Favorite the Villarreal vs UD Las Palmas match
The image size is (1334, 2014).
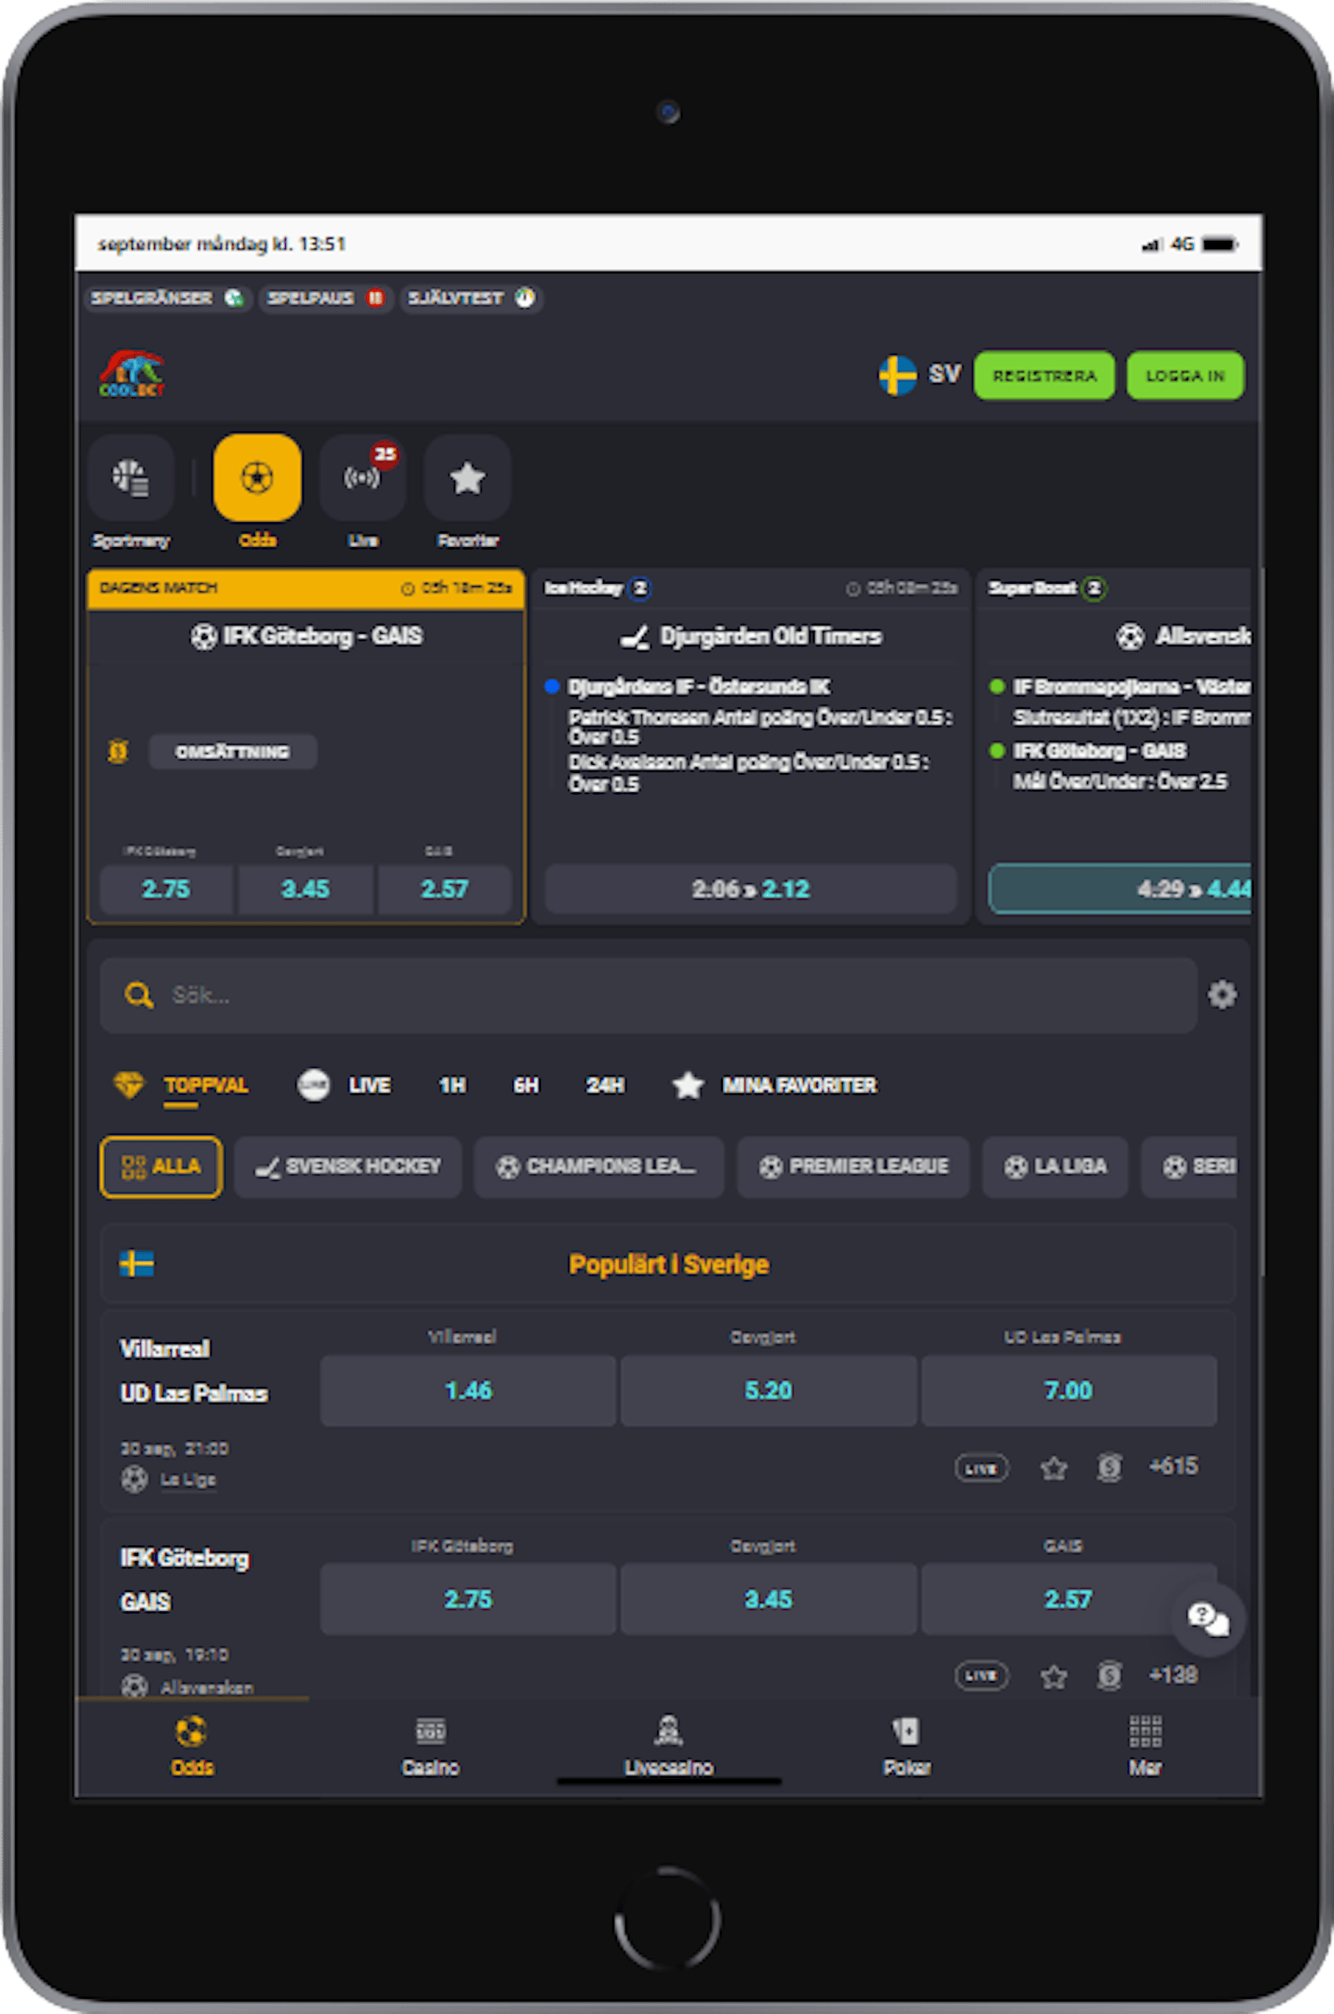(x=1053, y=1468)
